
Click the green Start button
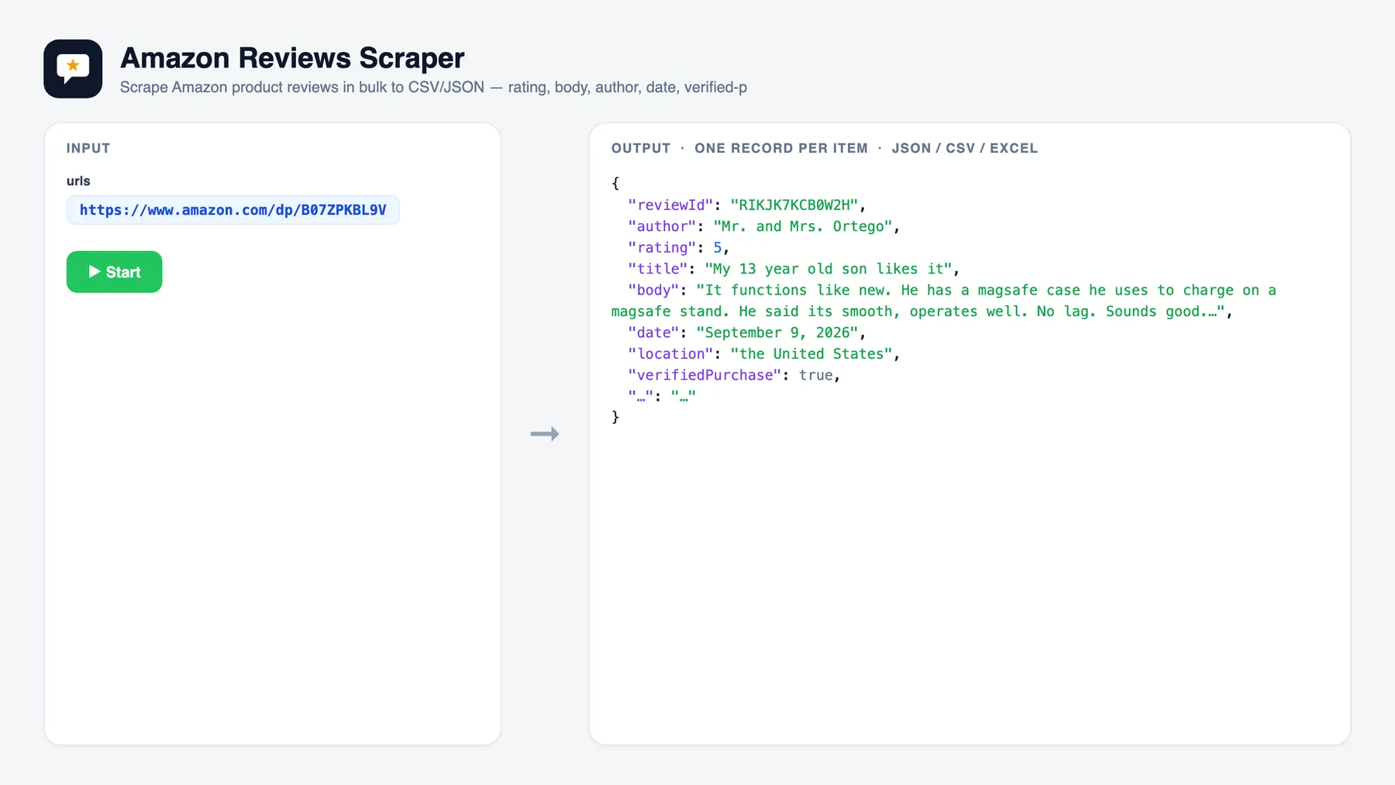[x=114, y=272]
